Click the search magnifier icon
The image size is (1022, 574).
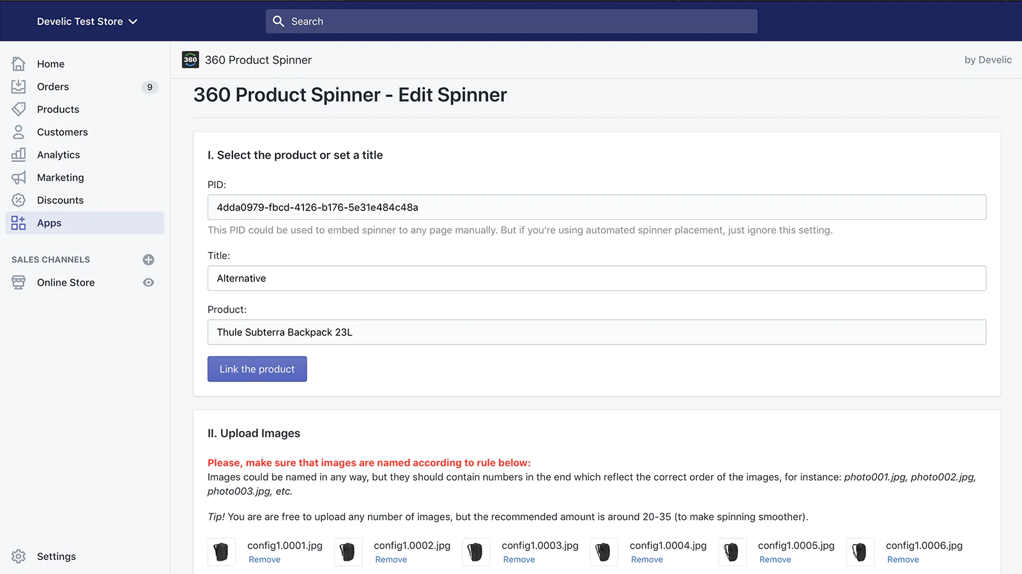(x=278, y=21)
